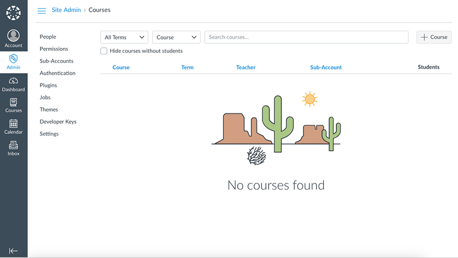Open Settings in admin menu
Image resolution: width=458 pixels, height=258 pixels.
tap(49, 134)
